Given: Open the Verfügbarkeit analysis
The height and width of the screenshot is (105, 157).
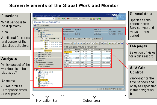Looking at the screenshot, I should tap(44, 86).
